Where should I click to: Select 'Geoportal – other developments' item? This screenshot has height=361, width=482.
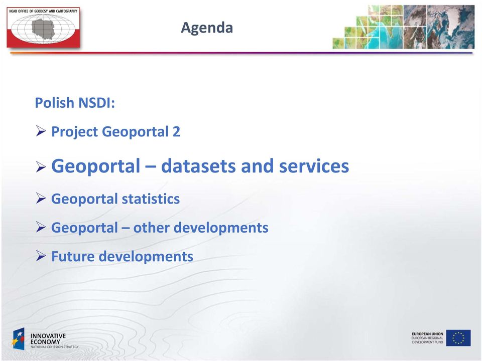pos(160,228)
